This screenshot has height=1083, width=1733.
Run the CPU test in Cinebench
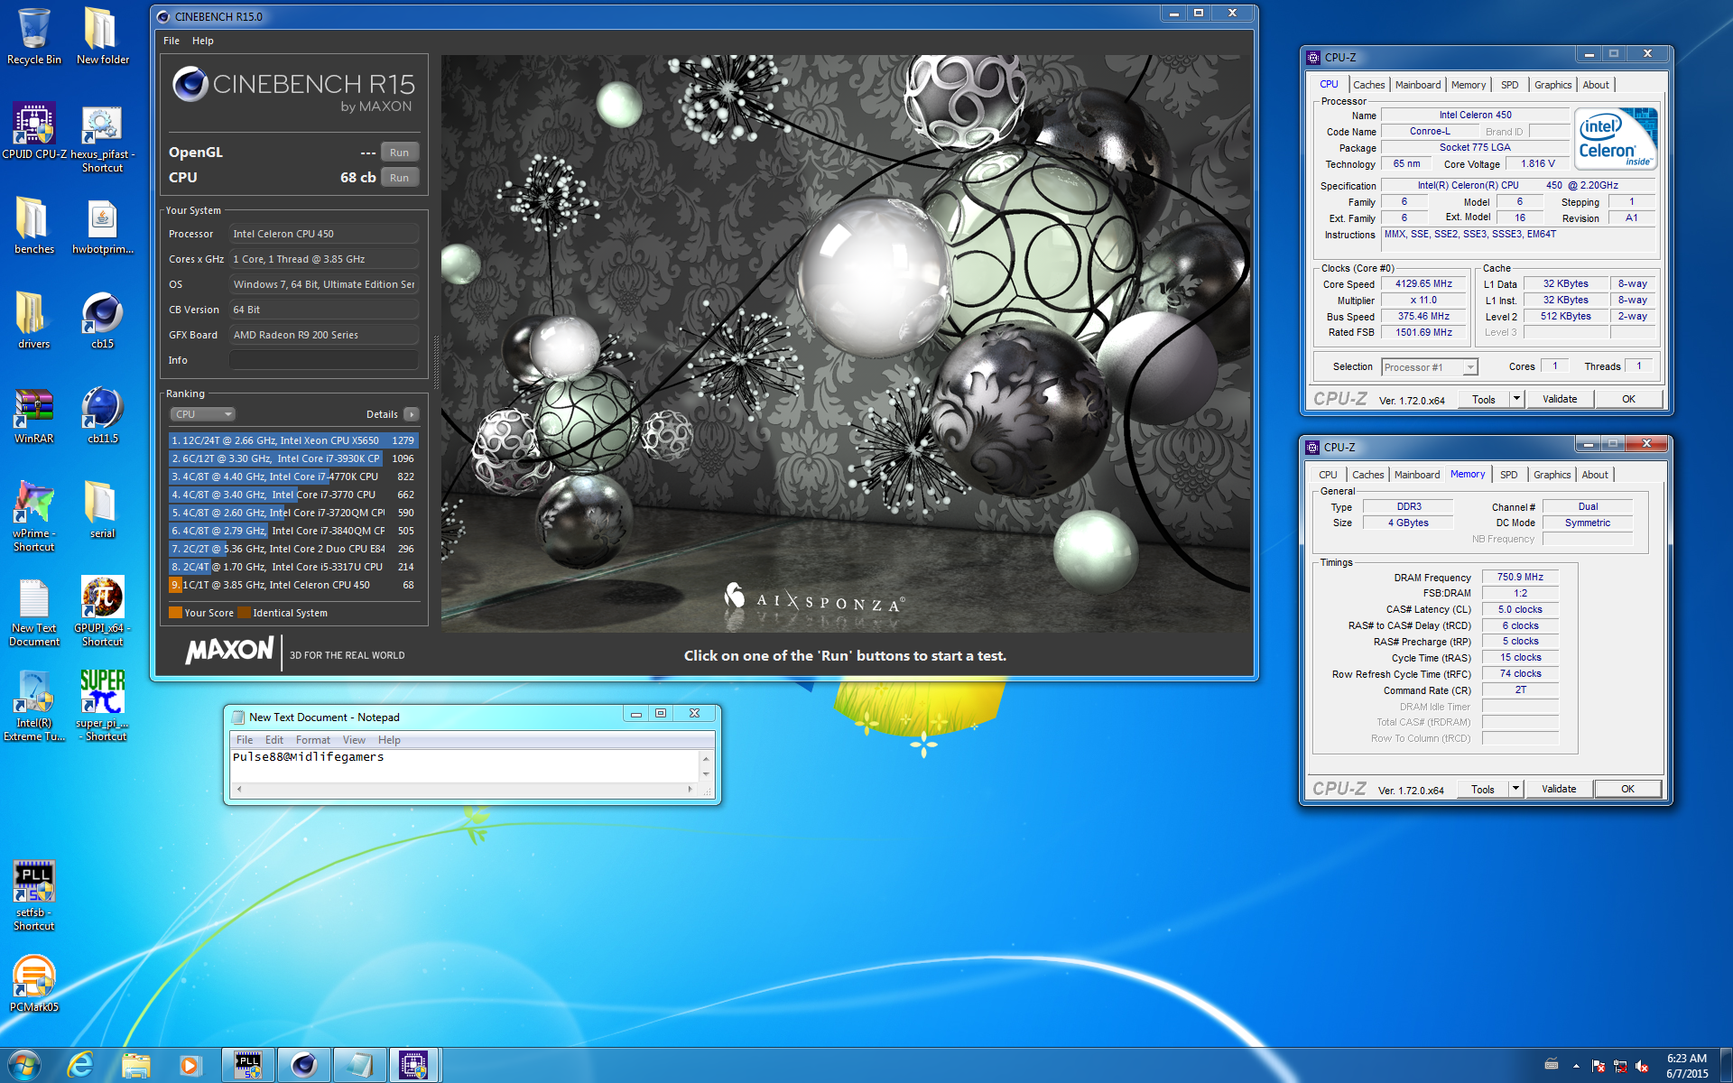(400, 178)
